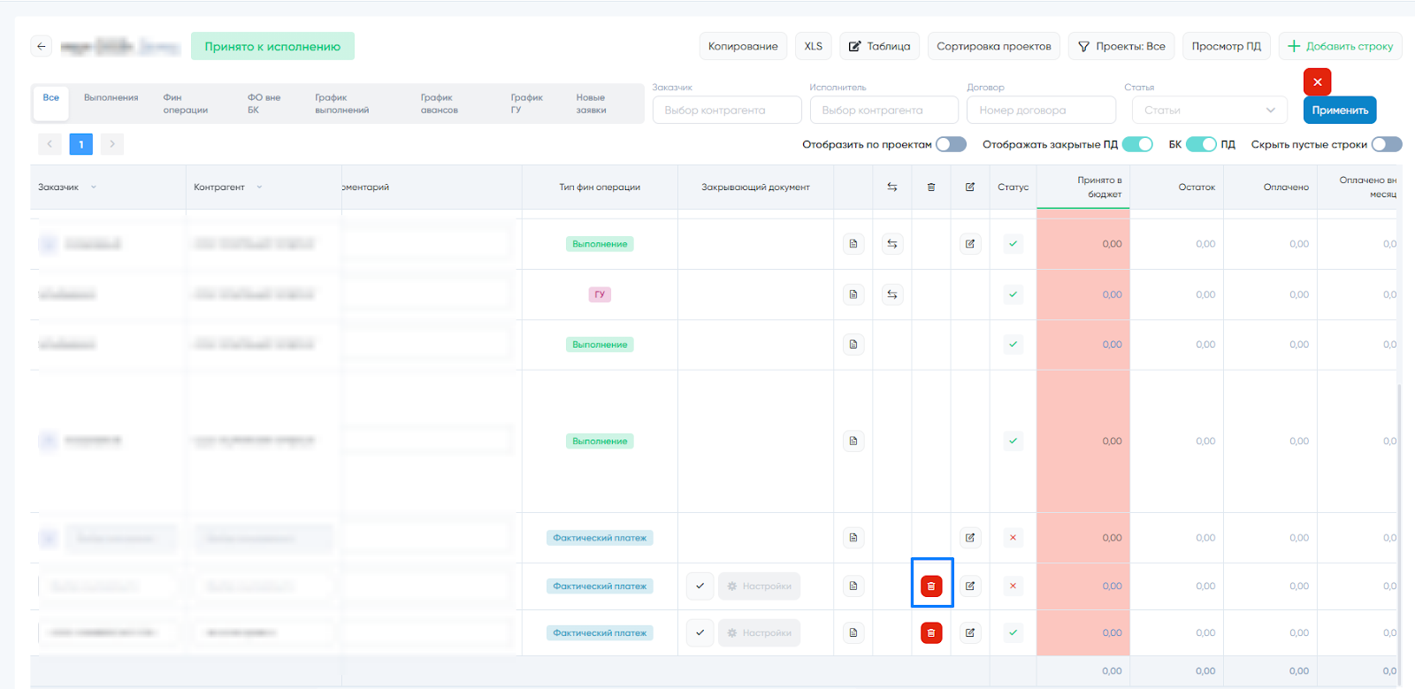The image size is (1415, 689).
Task: Switch the БК / ПД toggle slider
Action: [1201, 144]
